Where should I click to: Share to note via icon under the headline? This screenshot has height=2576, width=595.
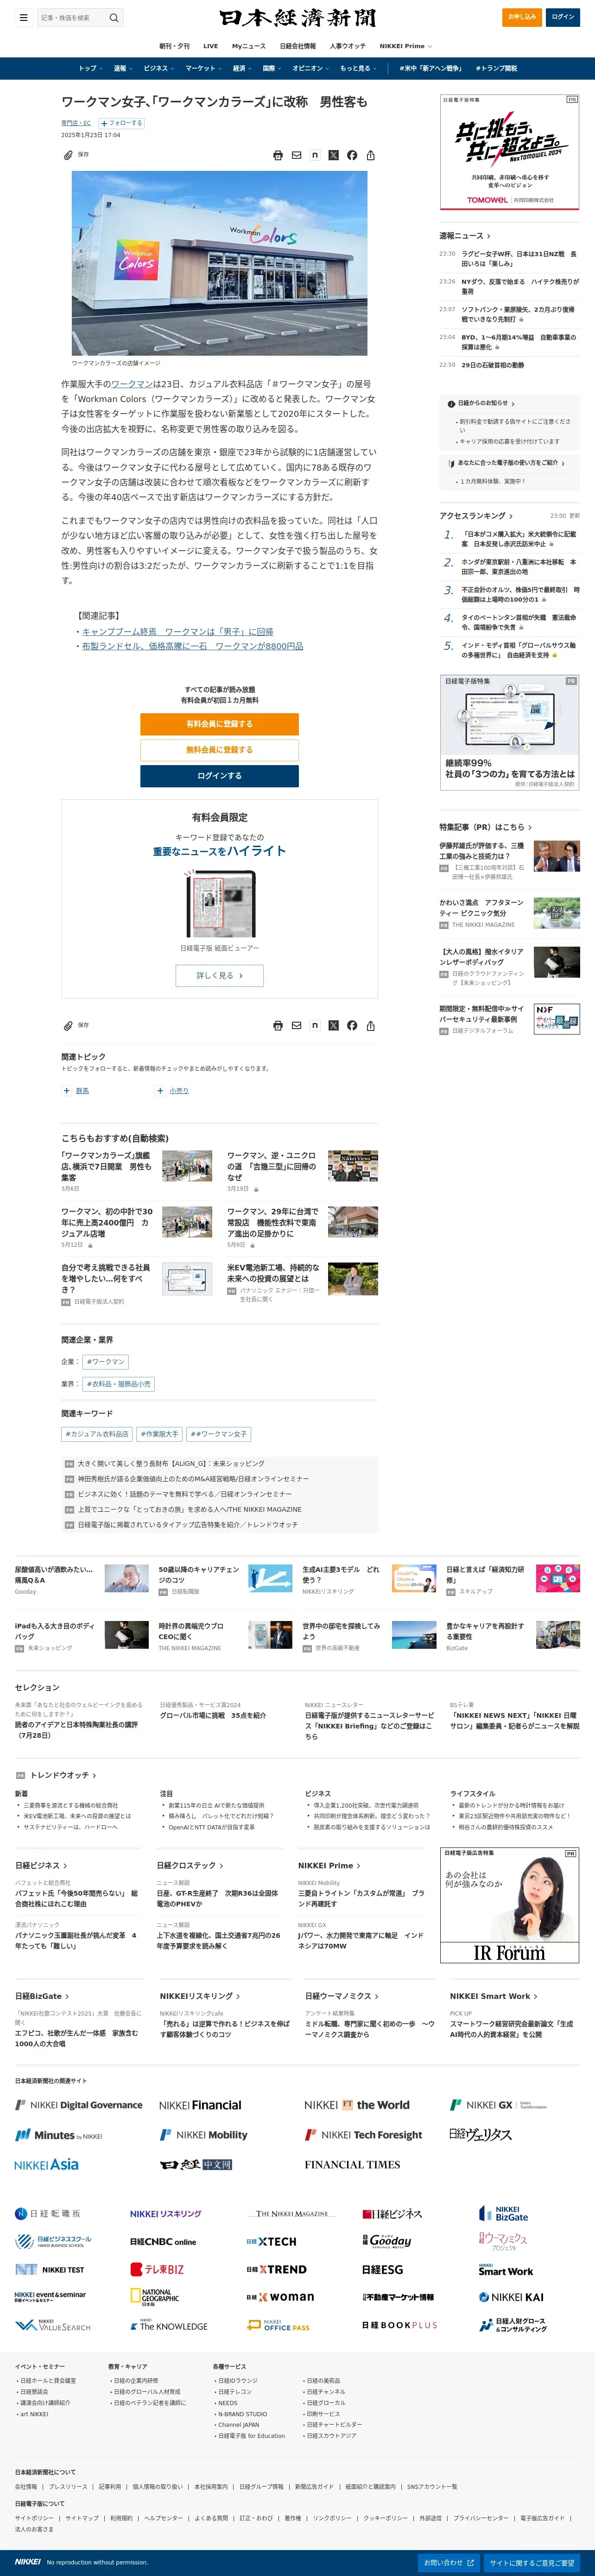pos(315,155)
